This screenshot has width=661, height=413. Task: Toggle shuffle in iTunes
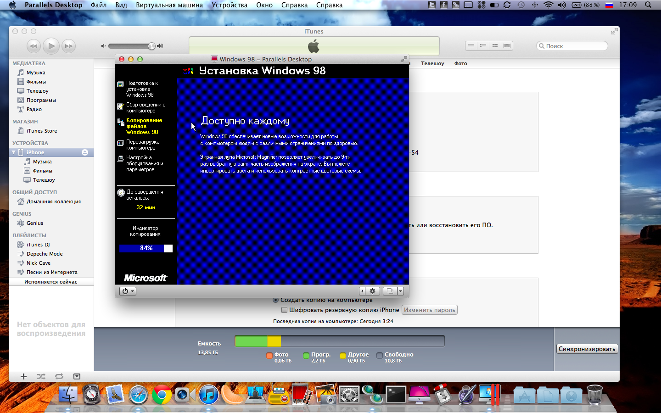[x=41, y=376]
